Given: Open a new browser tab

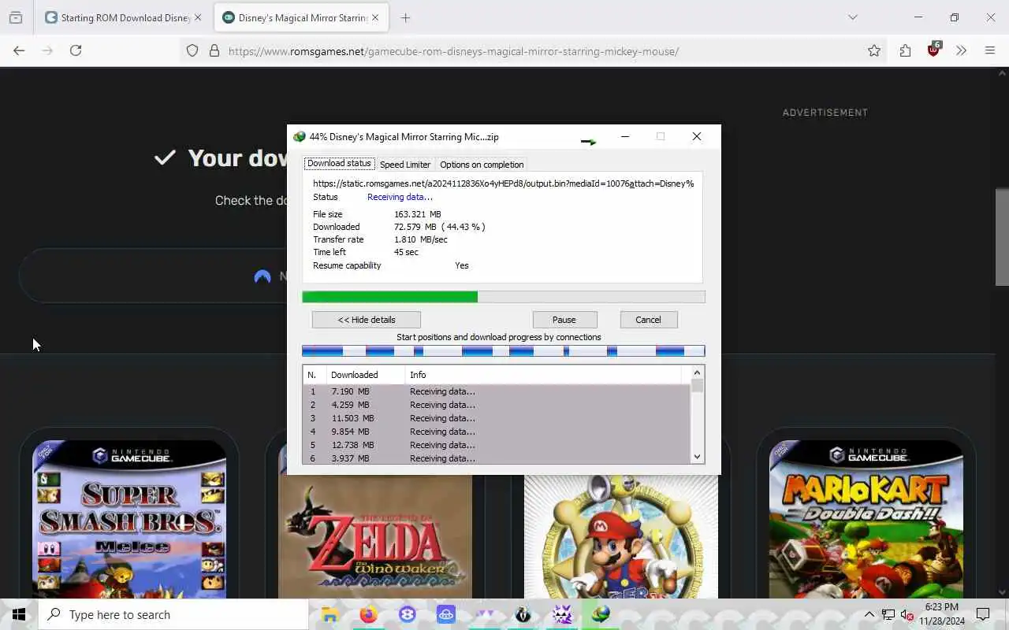Looking at the screenshot, I should (405, 17).
